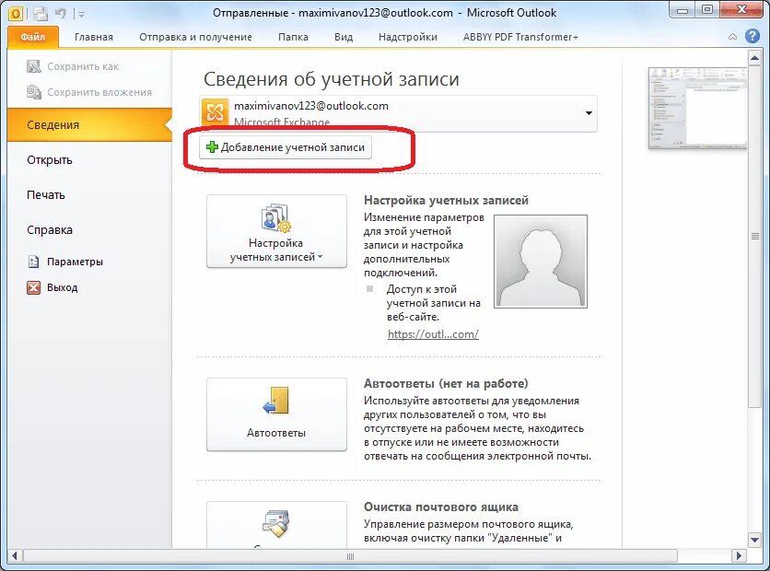Open the Файл backstage tab
Image resolution: width=770 pixels, height=571 pixels.
(x=33, y=37)
